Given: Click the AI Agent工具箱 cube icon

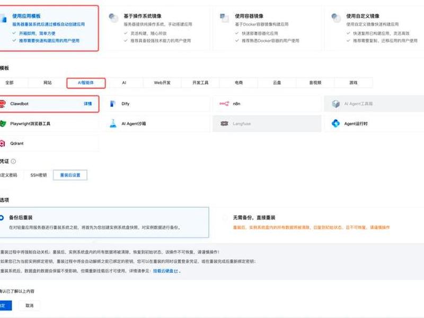Looking at the screenshot, I should (x=335, y=104).
